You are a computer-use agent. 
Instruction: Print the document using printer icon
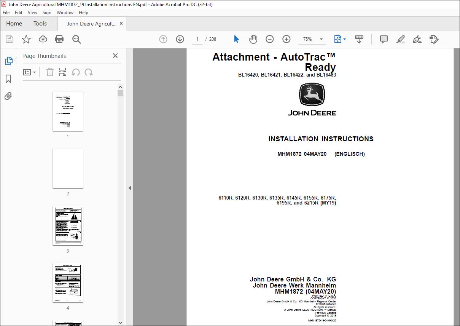point(59,39)
